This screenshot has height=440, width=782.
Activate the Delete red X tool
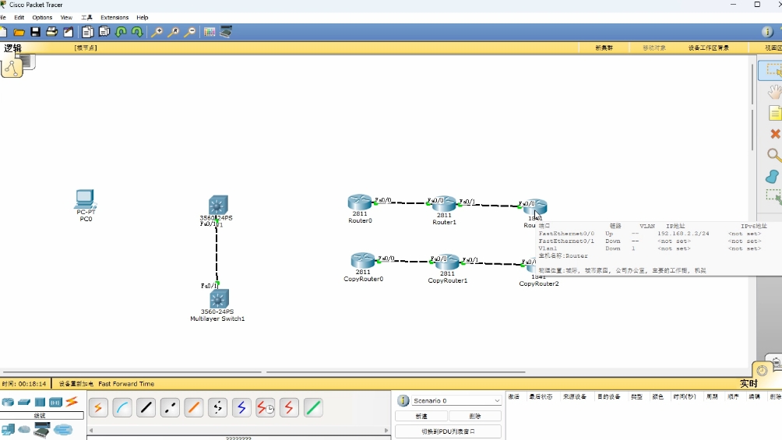775,134
